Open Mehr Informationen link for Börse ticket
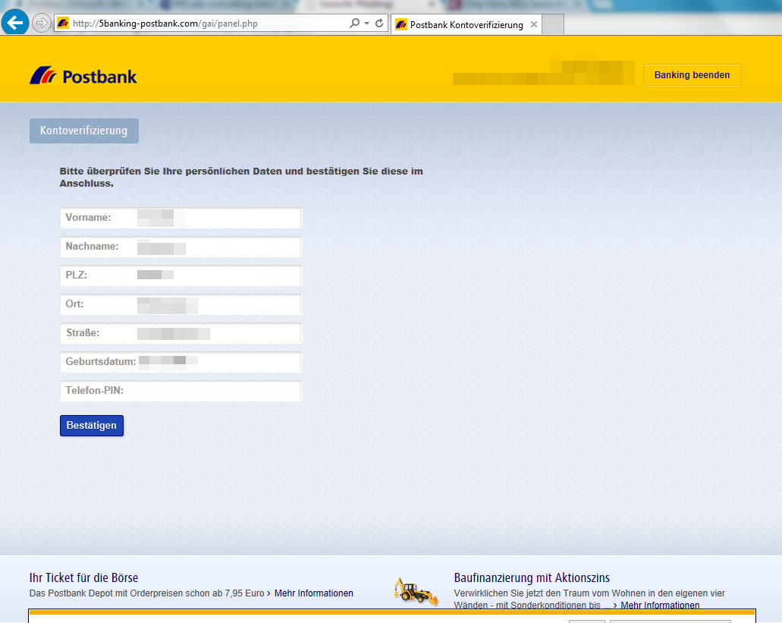Viewport: 782px width, 623px height. point(314,593)
